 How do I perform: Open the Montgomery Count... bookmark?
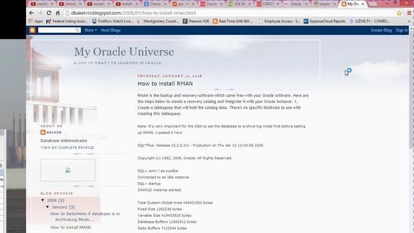[158, 21]
